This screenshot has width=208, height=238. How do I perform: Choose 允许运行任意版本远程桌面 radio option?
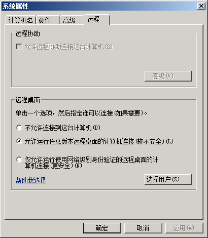point(19,141)
